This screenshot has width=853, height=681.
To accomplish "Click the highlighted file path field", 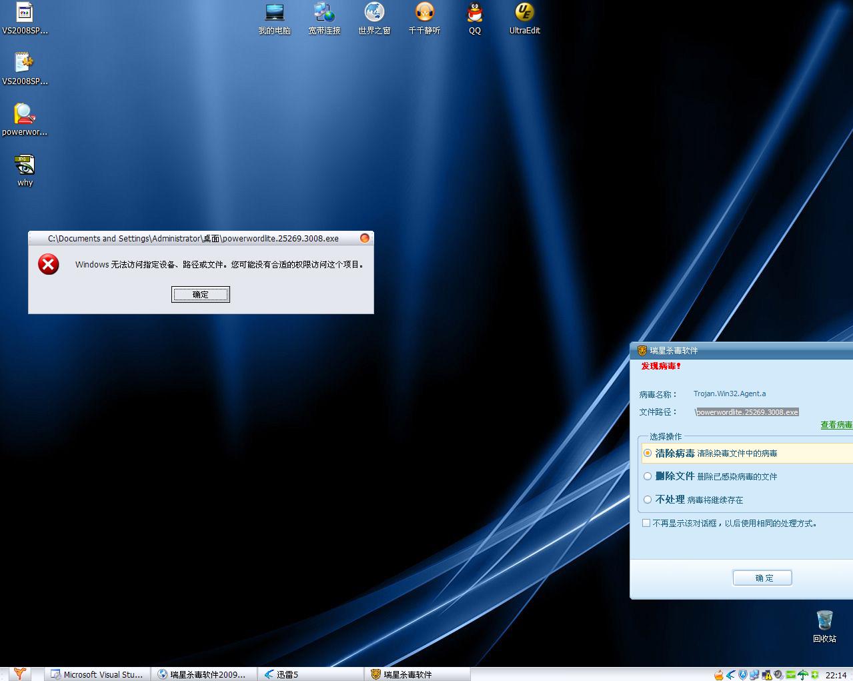I will (747, 412).
